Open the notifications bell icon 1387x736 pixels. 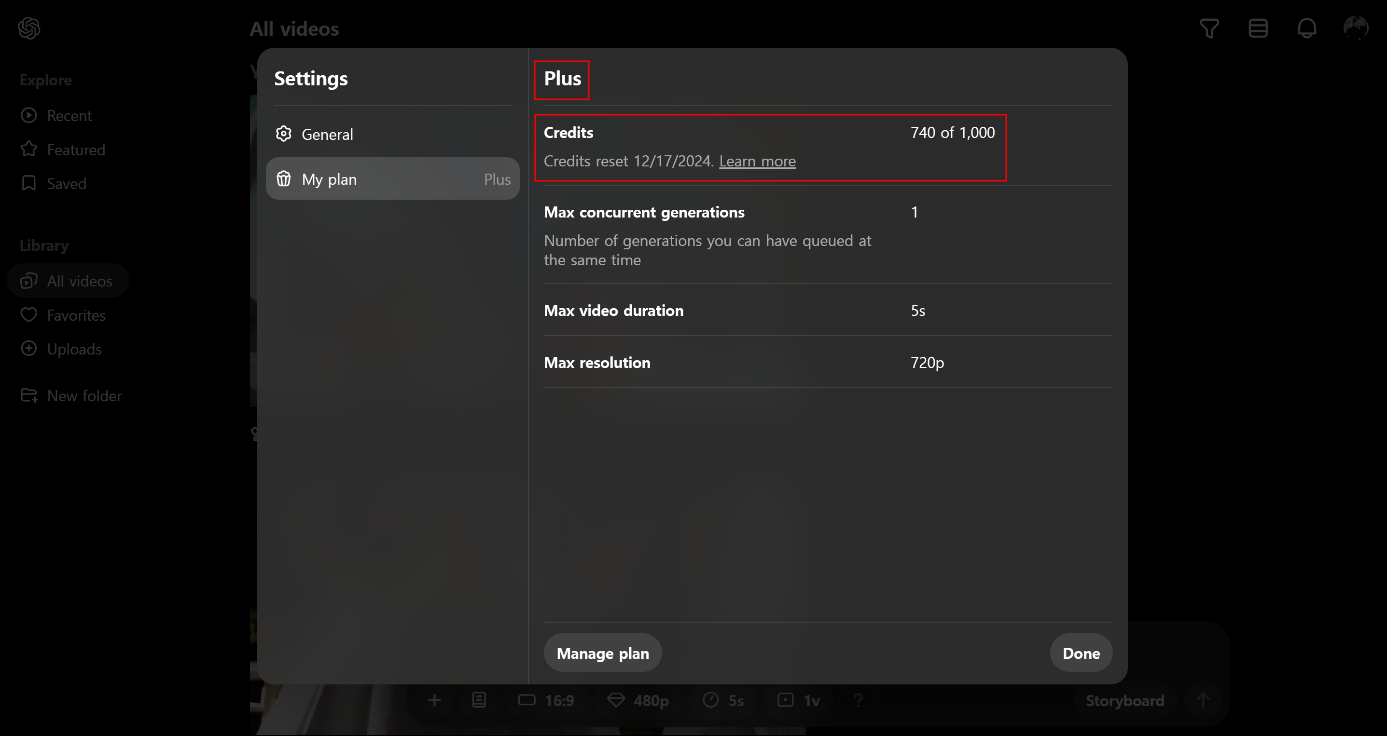pyautogui.click(x=1307, y=28)
